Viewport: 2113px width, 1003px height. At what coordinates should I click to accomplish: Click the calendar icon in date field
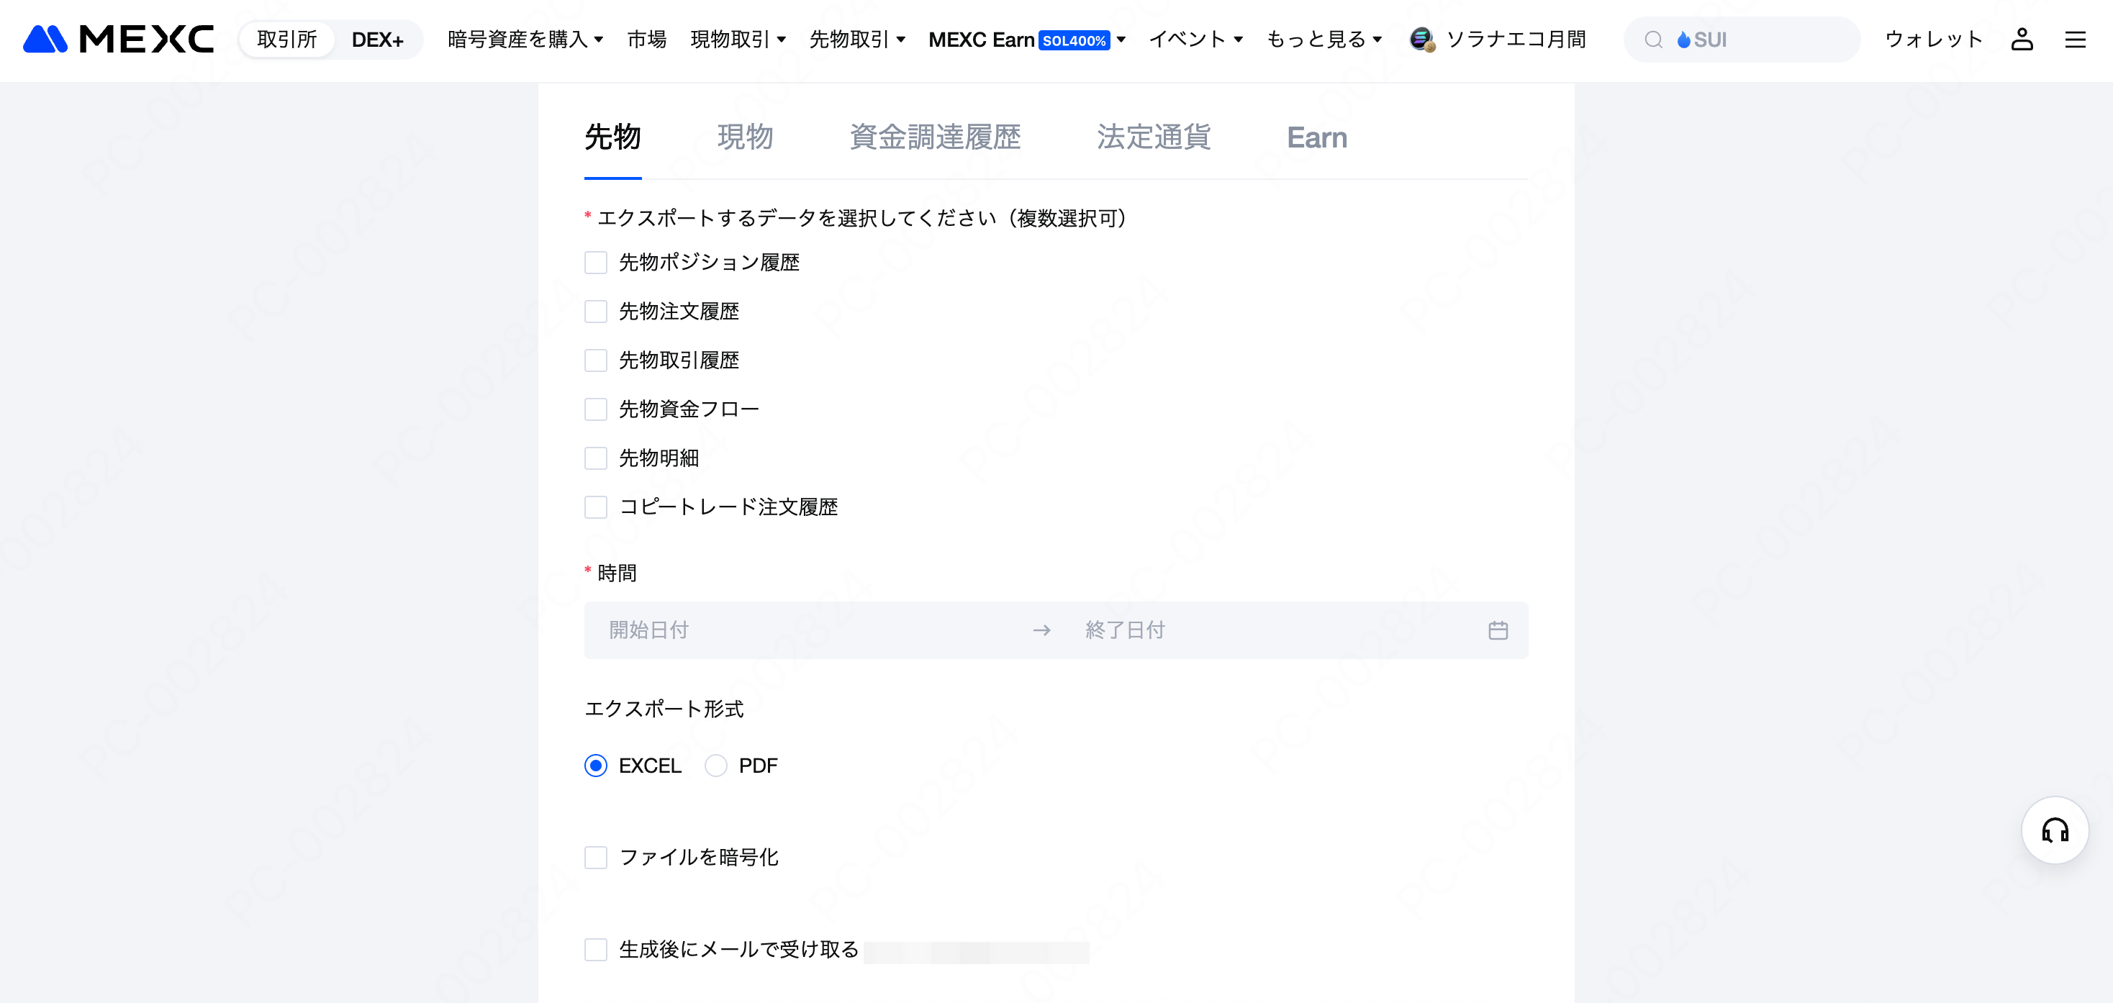1497,630
